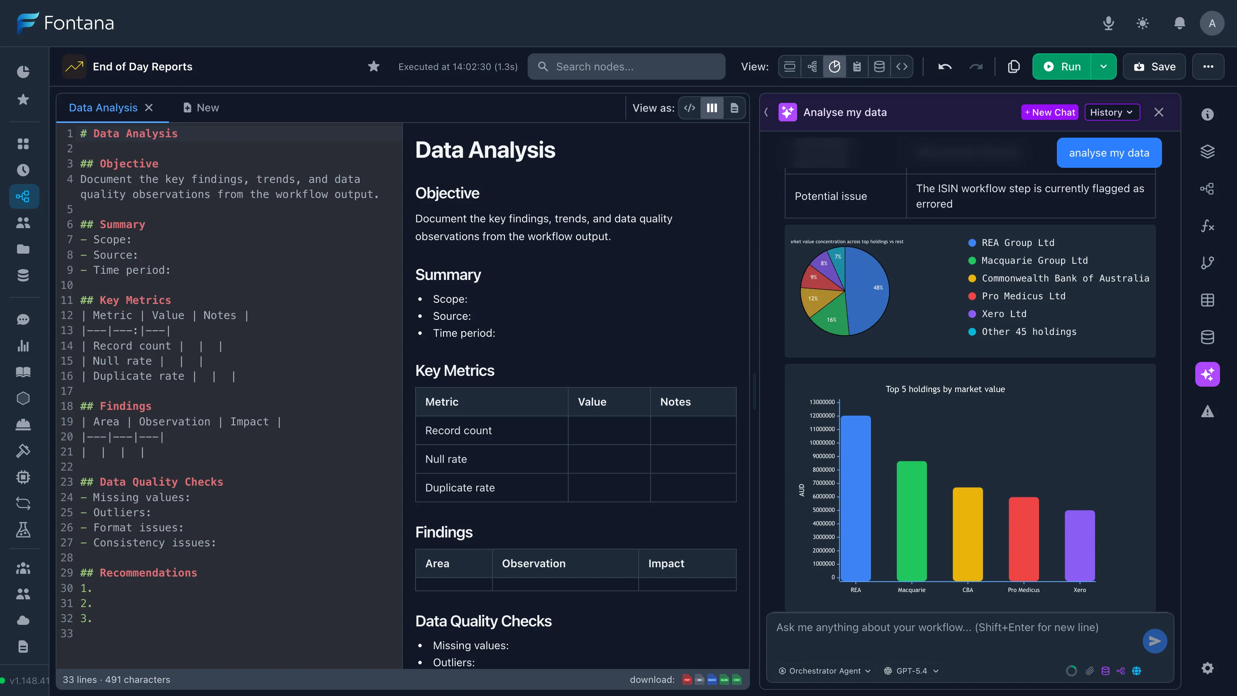Open the table grid icon on right rail
Image resolution: width=1237 pixels, height=696 pixels.
(1207, 300)
